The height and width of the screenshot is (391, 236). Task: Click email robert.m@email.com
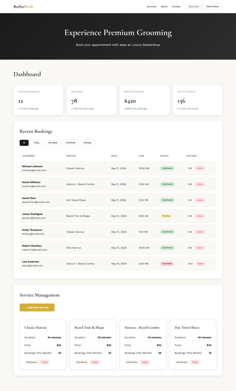point(34,250)
